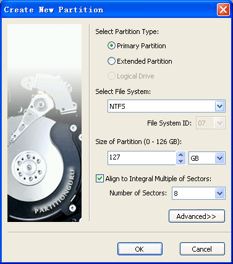
Task: Confirm with the OK button
Action: point(140,249)
